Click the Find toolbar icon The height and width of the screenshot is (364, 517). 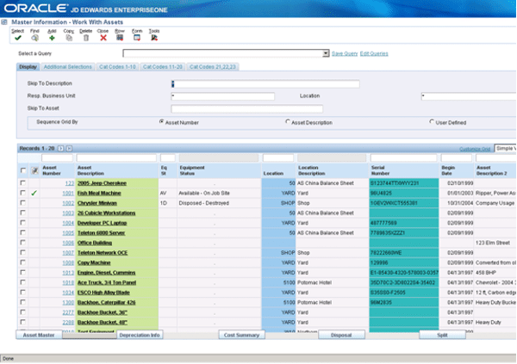pyautogui.click(x=34, y=38)
